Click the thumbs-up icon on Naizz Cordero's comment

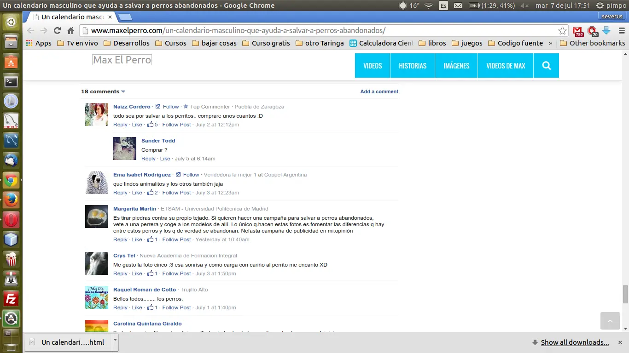(x=151, y=124)
